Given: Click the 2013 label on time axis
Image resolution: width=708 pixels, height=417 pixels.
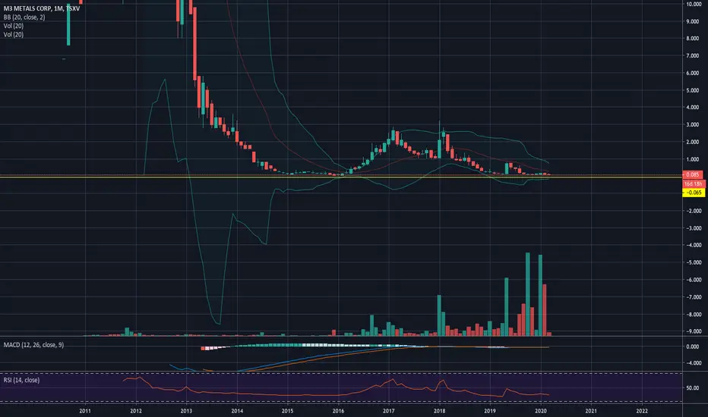Looking at the screenshot, I should 186,411.
